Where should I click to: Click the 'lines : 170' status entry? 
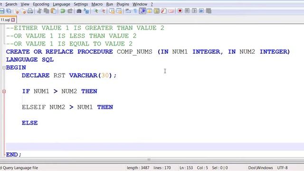coord(162,168)
